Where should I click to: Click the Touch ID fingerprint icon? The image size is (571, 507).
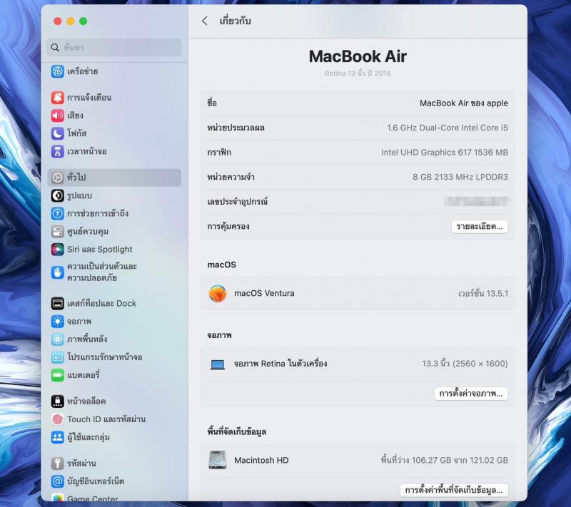(x=58, y=419)
